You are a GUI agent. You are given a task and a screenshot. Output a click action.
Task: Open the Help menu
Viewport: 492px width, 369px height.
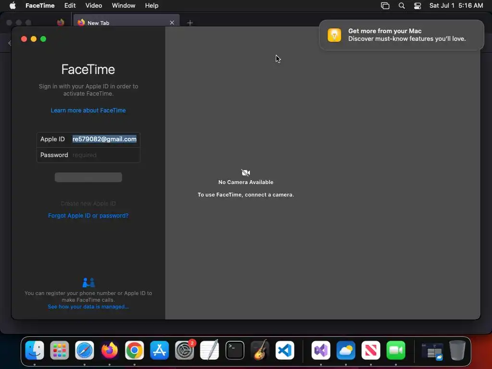(x=151, y=6)
